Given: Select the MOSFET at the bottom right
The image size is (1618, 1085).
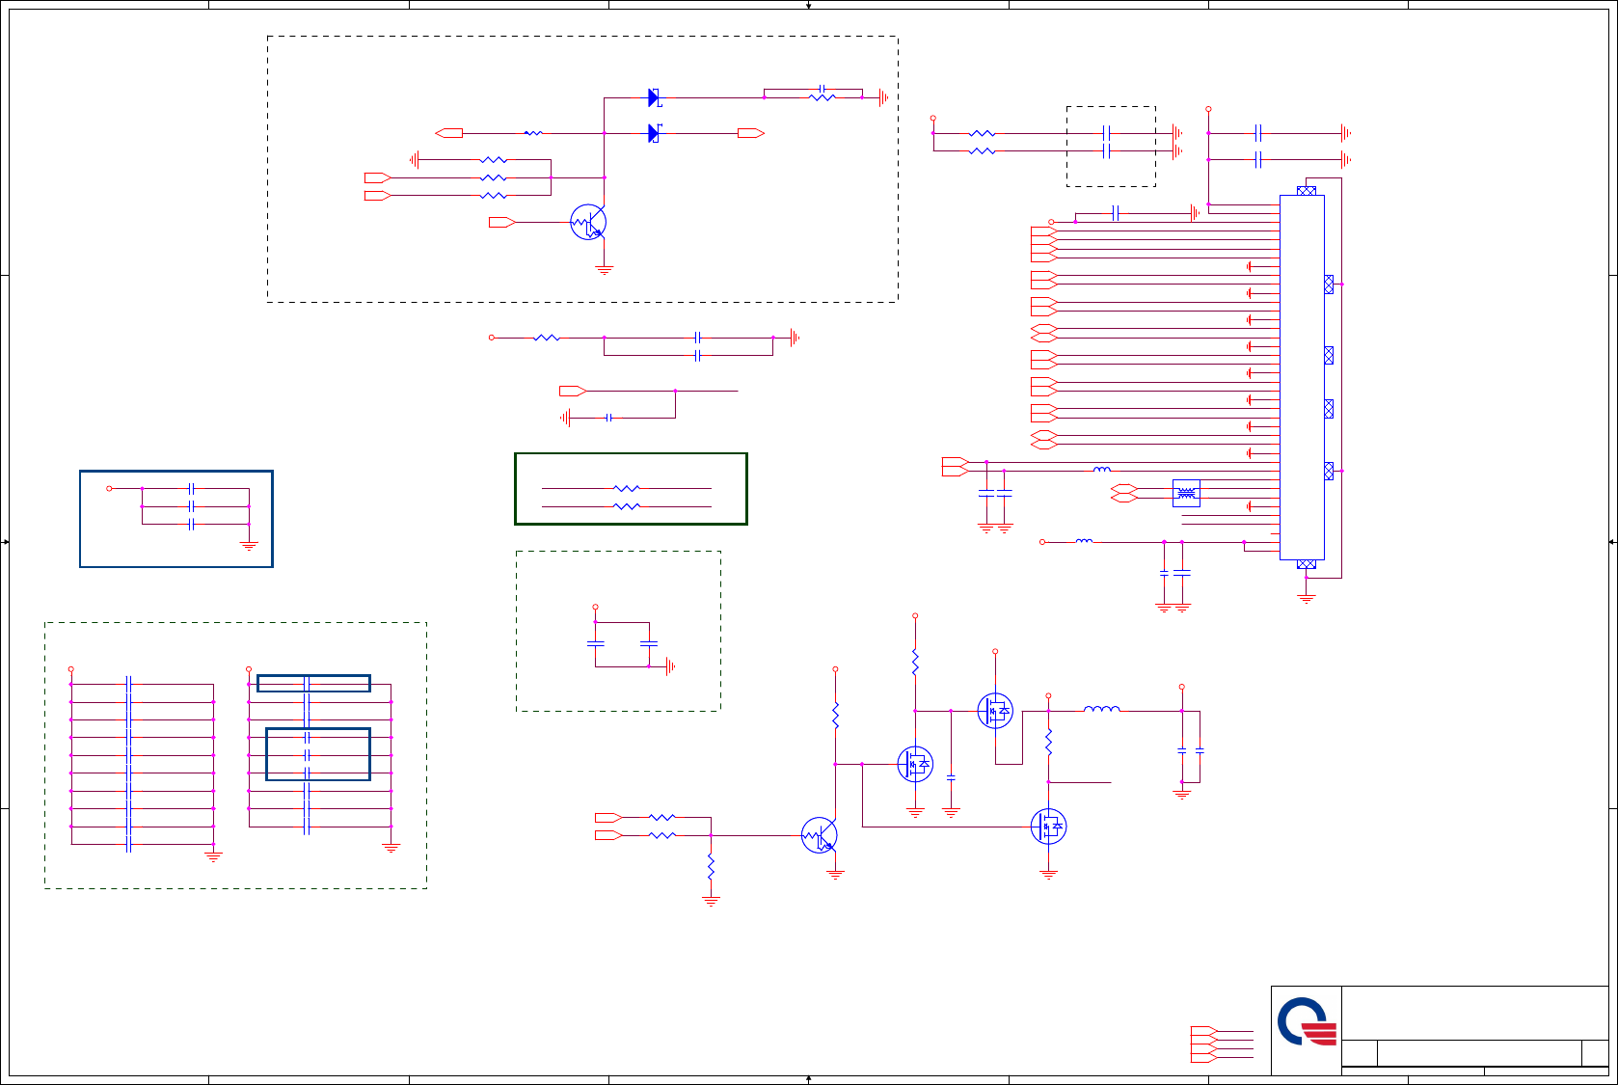Looking at the screenshot, I should 1048,827.
